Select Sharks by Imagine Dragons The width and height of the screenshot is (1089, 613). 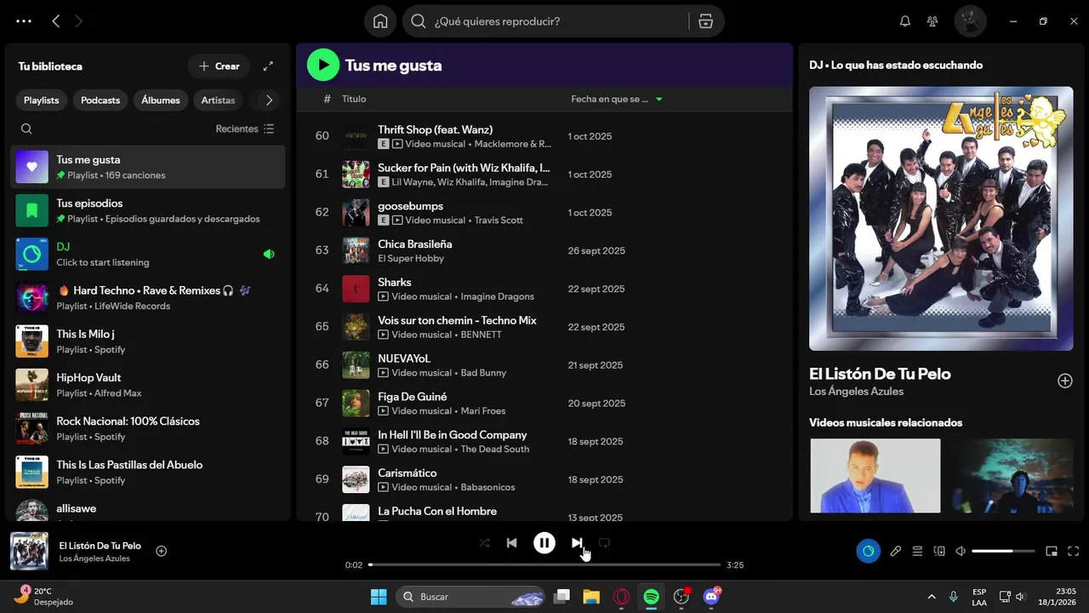click(x=544, y=289)
